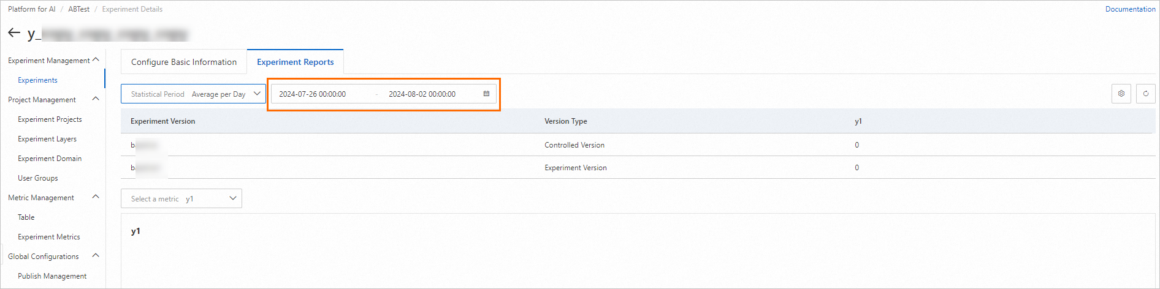Collapse the Global Configurations section
Image resolution: width=1160 pixels, height=289 pixels.
[96, 256]
